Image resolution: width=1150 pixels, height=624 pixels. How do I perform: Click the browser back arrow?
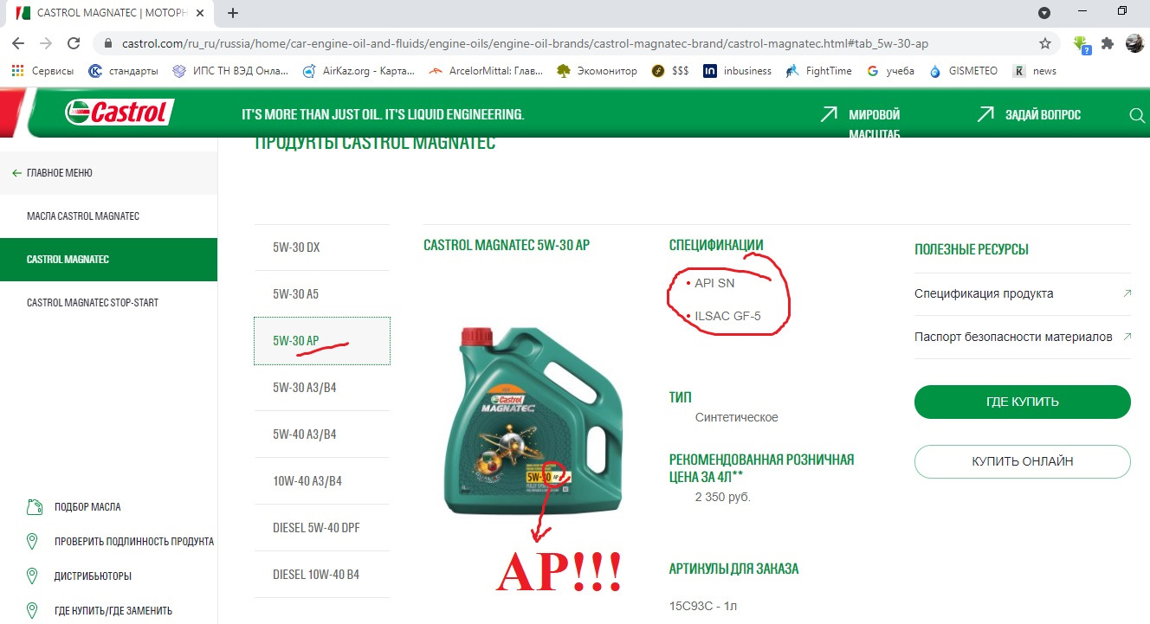(x=18, y=43)
